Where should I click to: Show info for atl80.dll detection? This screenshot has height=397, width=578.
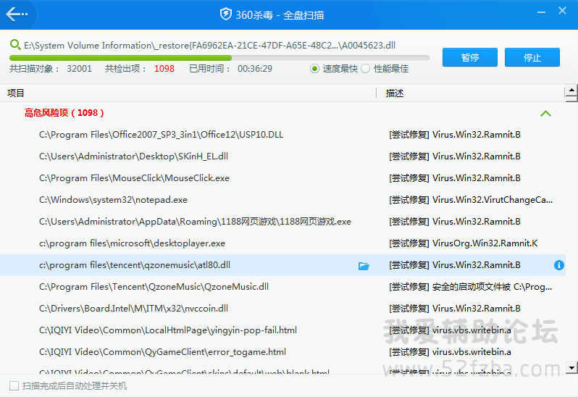tap(559, 265)
